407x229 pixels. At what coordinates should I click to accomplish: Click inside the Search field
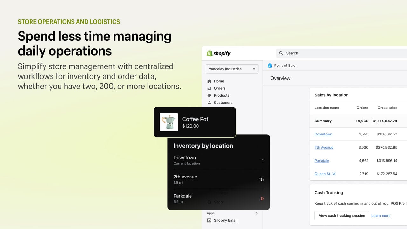click(341, 53)
